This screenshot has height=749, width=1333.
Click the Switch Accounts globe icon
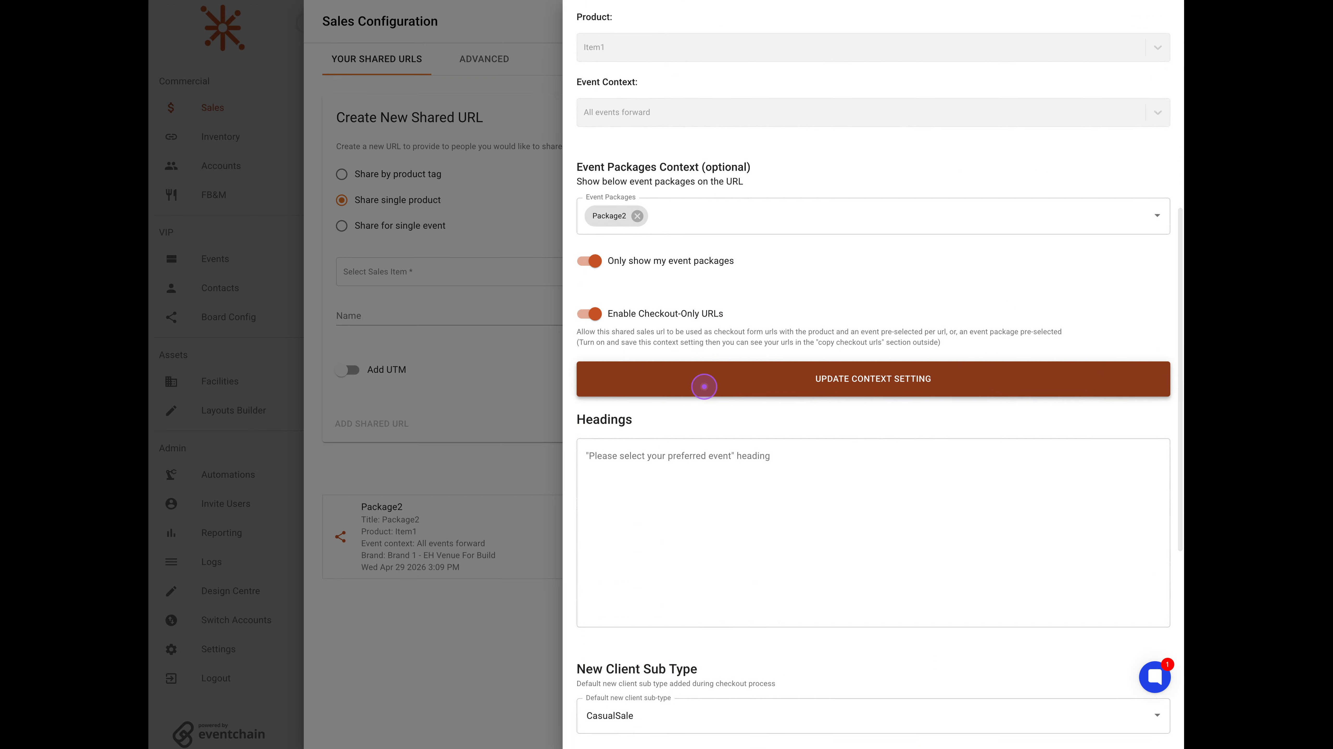coord(171,620)
